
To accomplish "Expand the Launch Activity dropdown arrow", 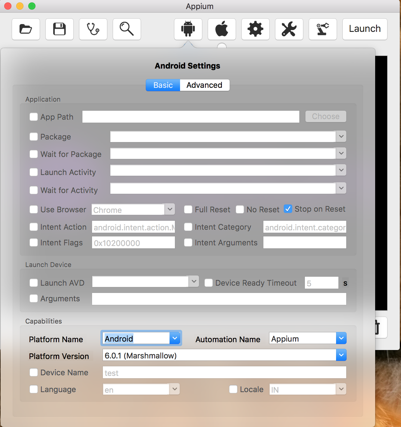I will [x=341, y=170].
